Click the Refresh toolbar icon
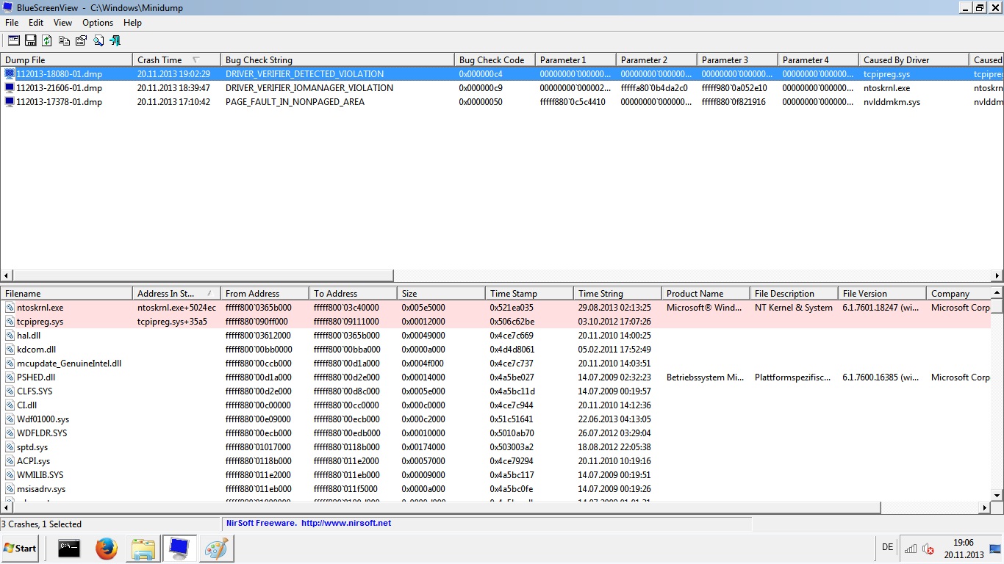The height and width of the screenshot is (564, 1004). 47,40
